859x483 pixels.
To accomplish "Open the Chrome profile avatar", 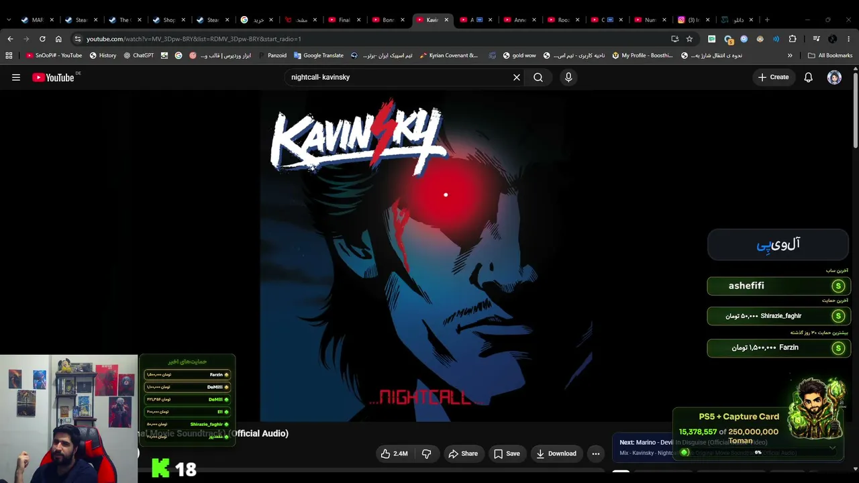I will [833, 39].
